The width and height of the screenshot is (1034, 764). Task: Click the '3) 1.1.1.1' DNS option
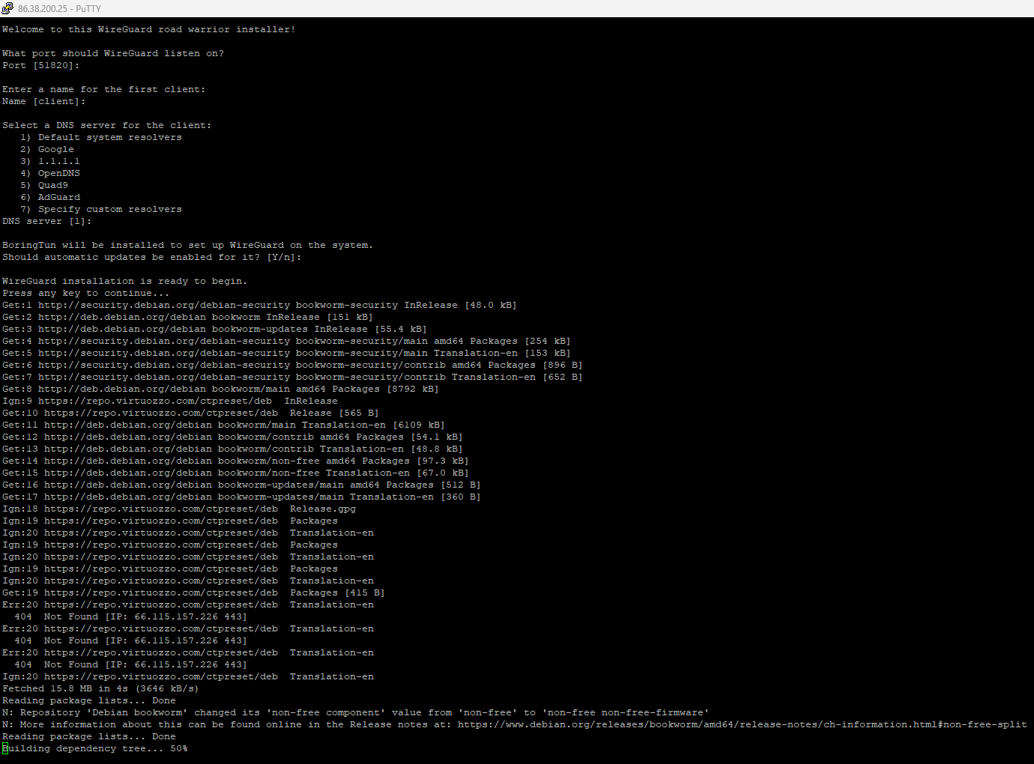tap(50, 161)
